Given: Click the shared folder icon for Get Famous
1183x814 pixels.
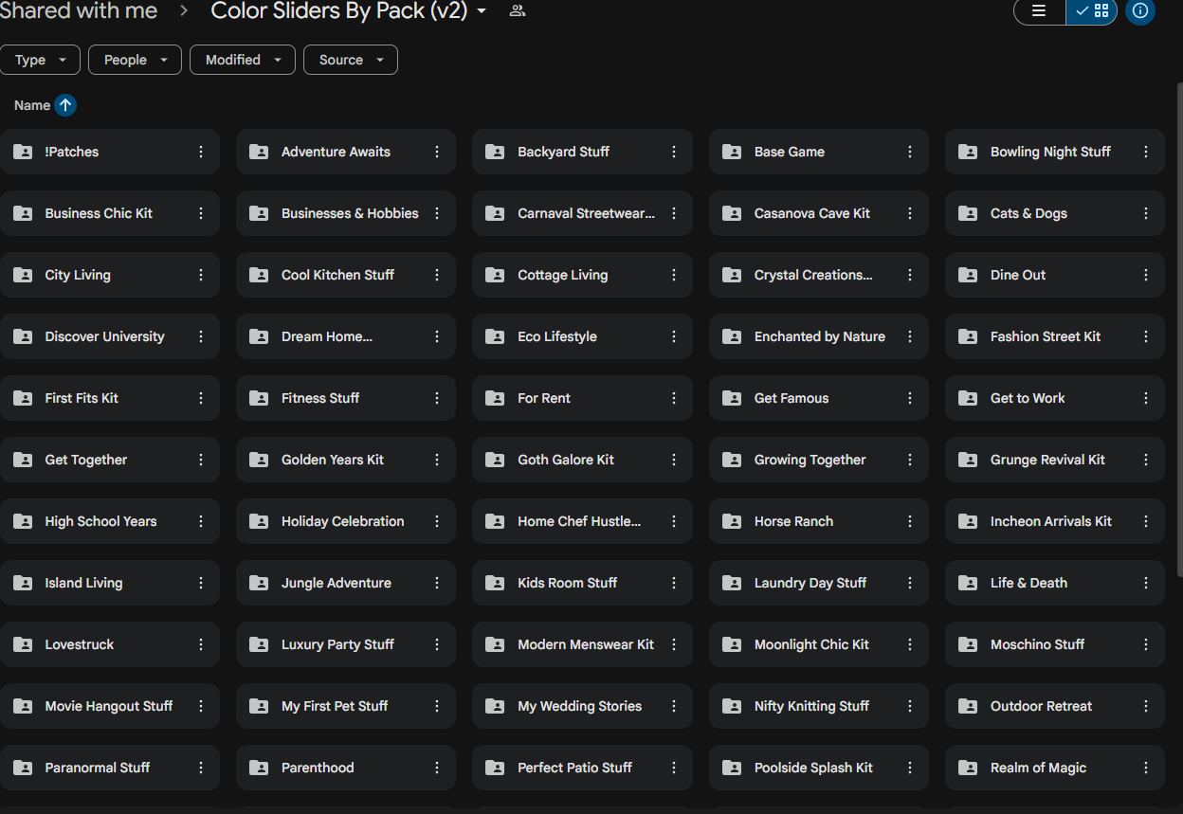Looking at the screenshot, I should click(732, 398).
